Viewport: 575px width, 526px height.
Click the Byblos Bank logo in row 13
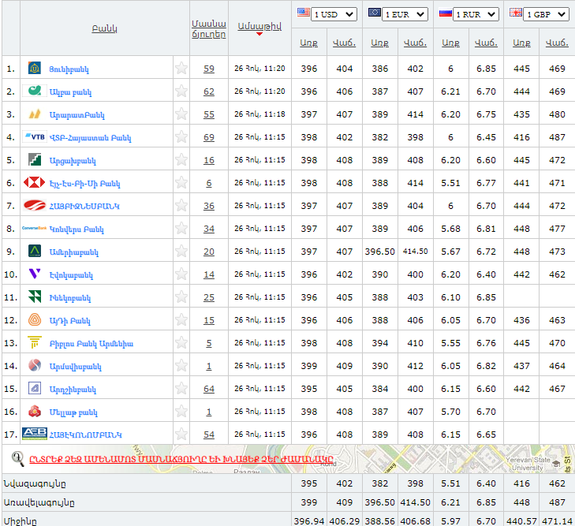35,342
